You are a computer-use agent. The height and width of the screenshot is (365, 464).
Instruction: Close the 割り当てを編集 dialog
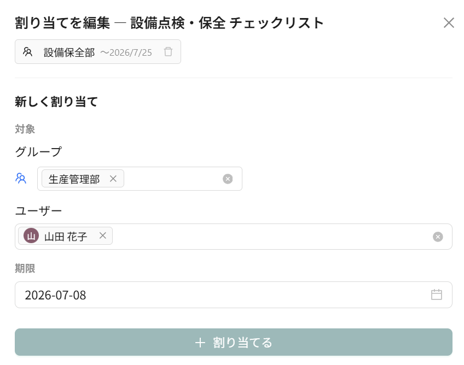tap(449, 23)
